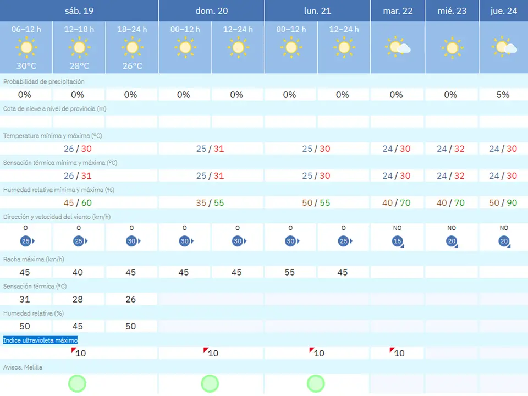Click the sun icon for lun. 00–12 h
The height and width of the screenshot is (396, 528).
click(291, 47)
